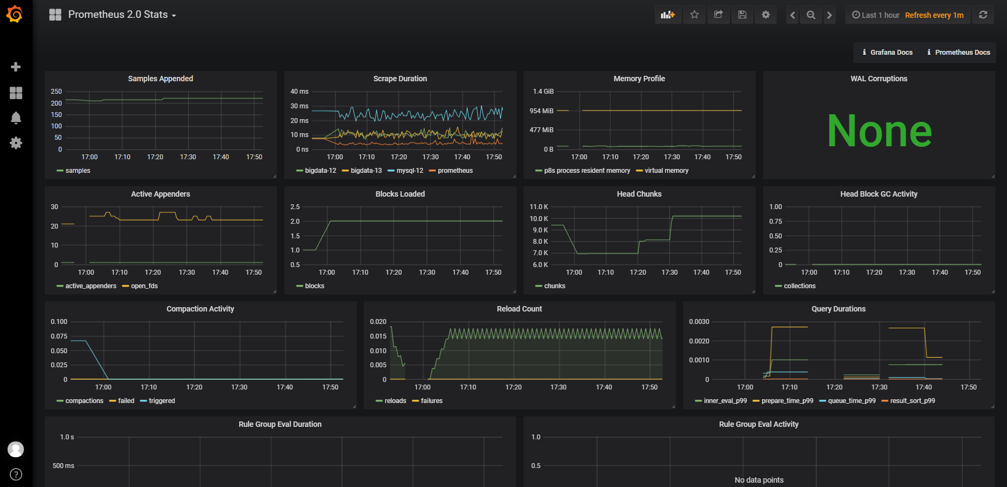The height and width of the screenshot is (487, 1007).
Task: Open Reload Count panel title menu
Action: 519,309
